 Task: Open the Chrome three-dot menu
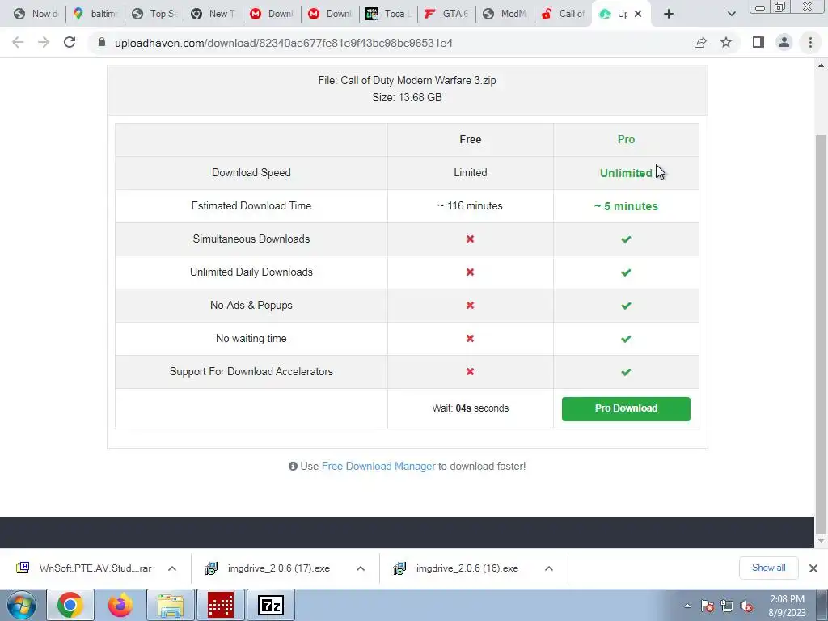810,42
